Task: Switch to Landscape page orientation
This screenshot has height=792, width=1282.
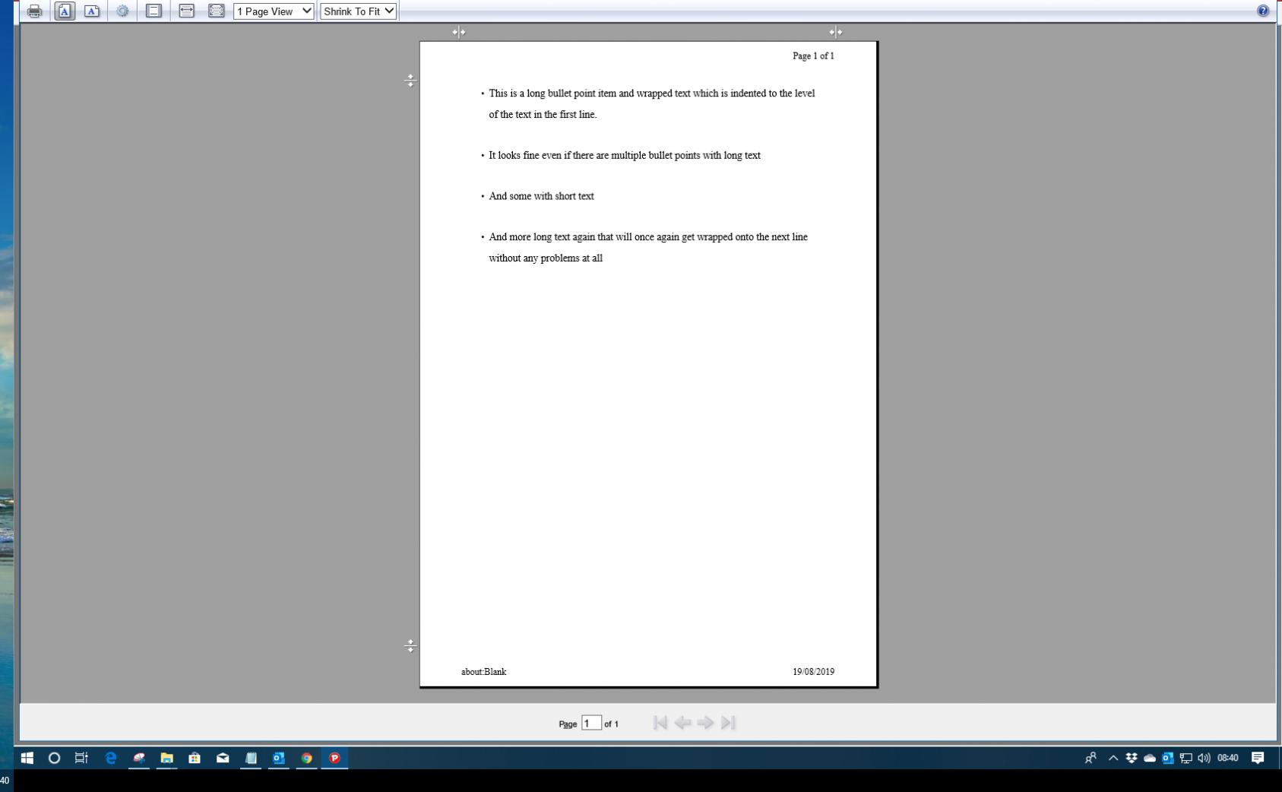Action: (x=92, y=11)
